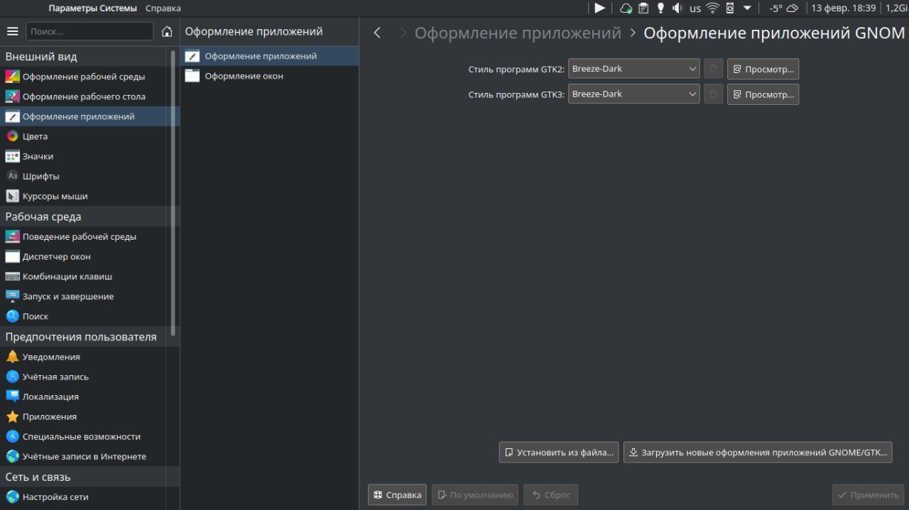This screenshot has width=909, height=510.
Task: Open Приложения settings
Action: click(89, 416)
